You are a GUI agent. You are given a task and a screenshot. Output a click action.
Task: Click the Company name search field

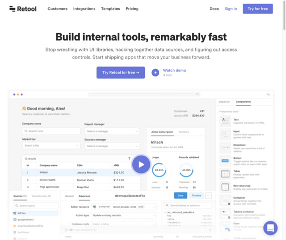(51, 131)
